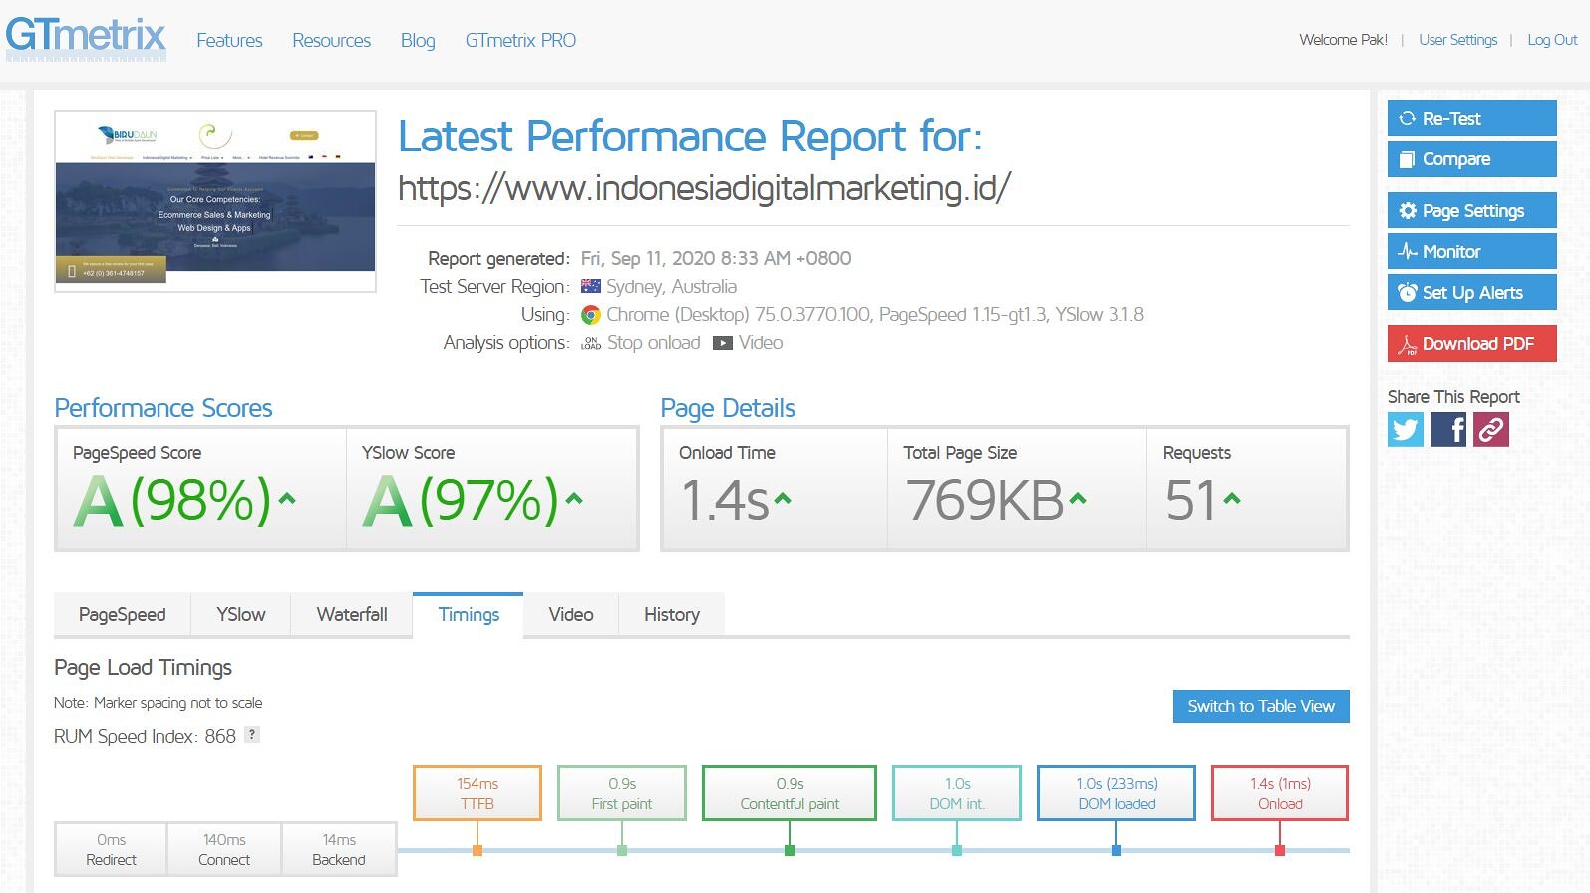Click the RUM Speed Index: 868 text
This screenshot has width=1590, height=893.
[145, 736]
